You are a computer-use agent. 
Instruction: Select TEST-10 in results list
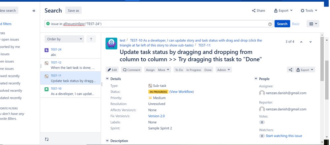pyautogui.click(x=70, y=91)
